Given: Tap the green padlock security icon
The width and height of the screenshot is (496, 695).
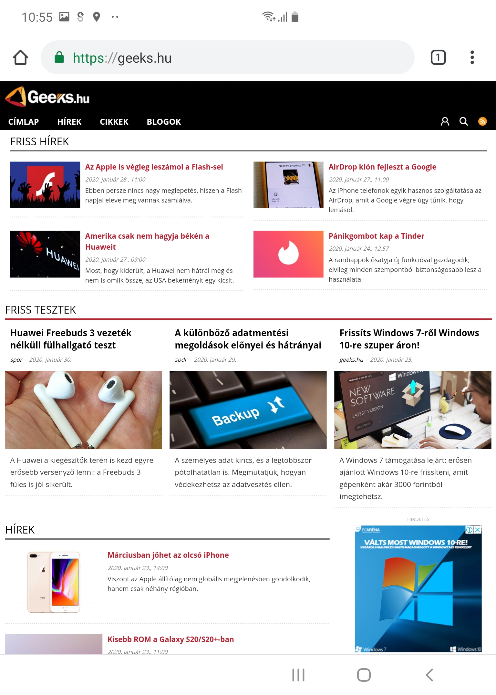Looking at the screenshot, I should pyautogui.click(x=59, y=57).
